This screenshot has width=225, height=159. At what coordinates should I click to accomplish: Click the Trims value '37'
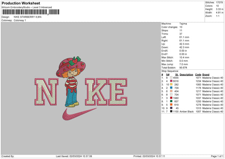click(181, 34)
